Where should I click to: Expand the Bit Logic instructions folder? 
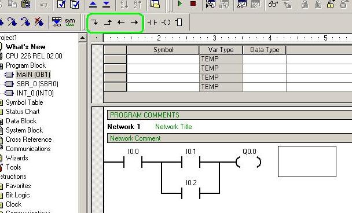(x=18, y=195)
